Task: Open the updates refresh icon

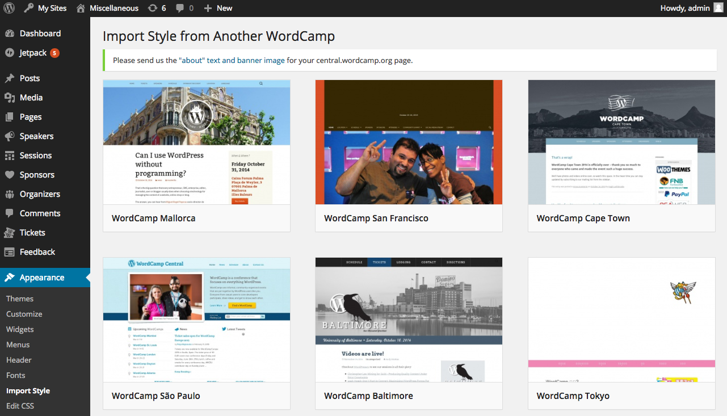Action: click(153, 8)
